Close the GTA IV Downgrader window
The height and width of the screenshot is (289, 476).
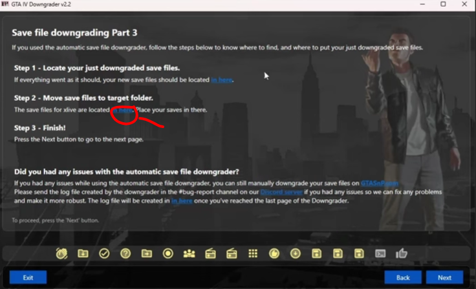[x=464, y=5]
